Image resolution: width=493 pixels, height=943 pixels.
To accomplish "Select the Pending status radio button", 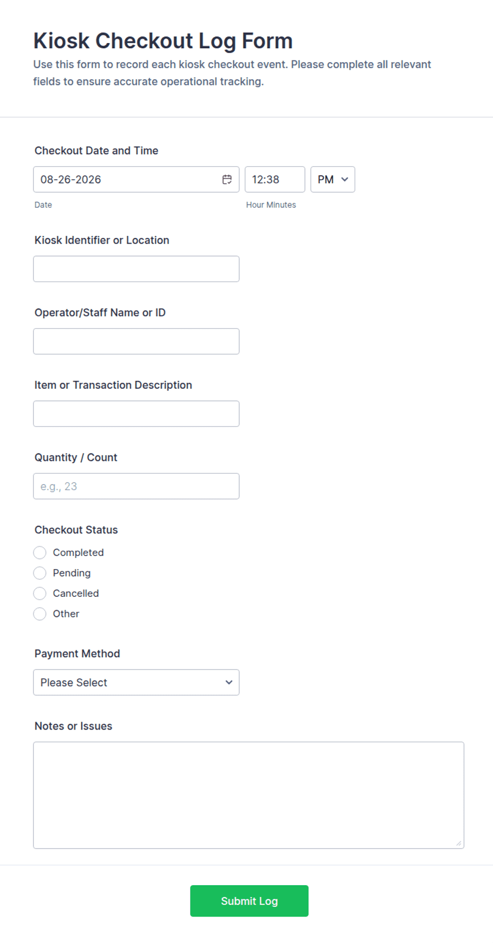I will pos(40,573).
